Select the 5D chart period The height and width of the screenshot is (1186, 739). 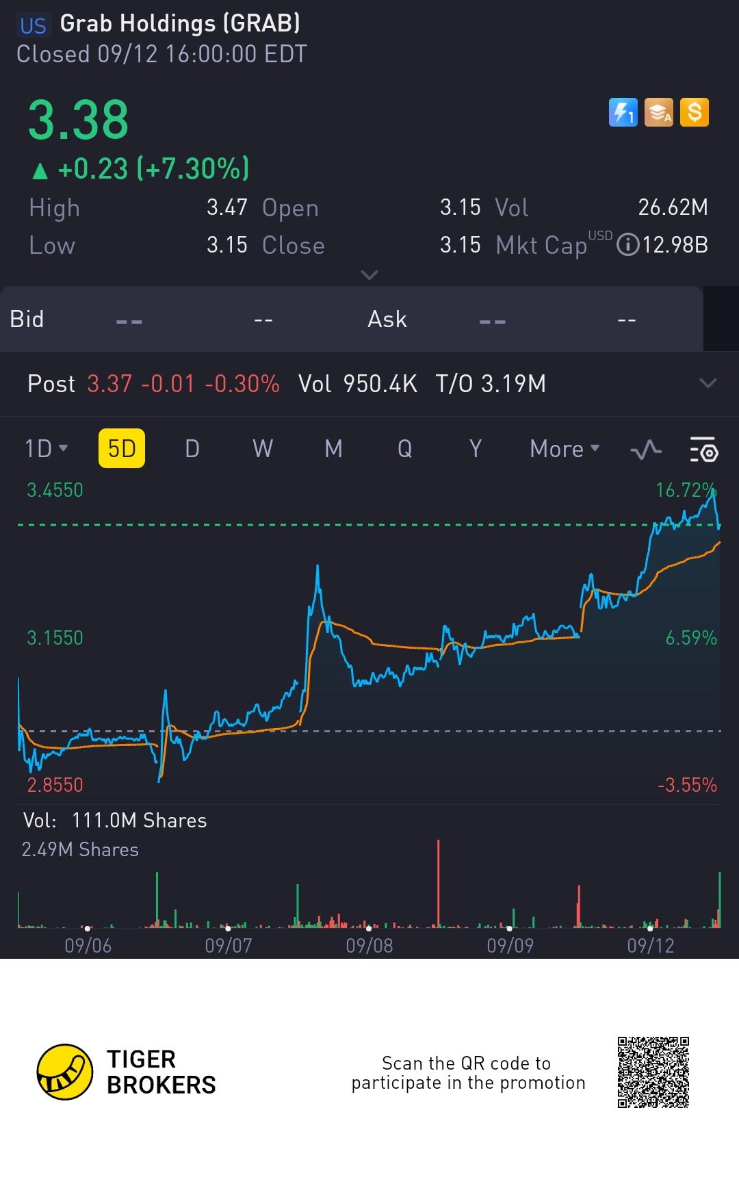pyautogui.click(x=122, y=449)
